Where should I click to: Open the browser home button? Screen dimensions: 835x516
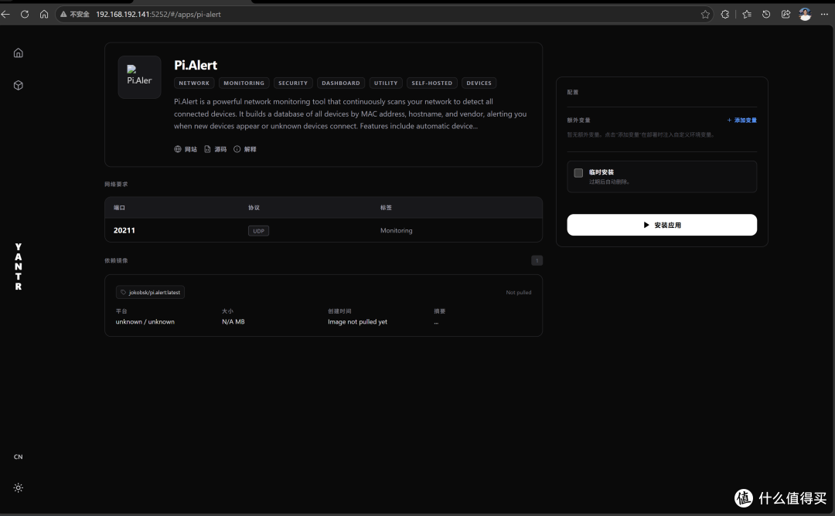point(43,15)
